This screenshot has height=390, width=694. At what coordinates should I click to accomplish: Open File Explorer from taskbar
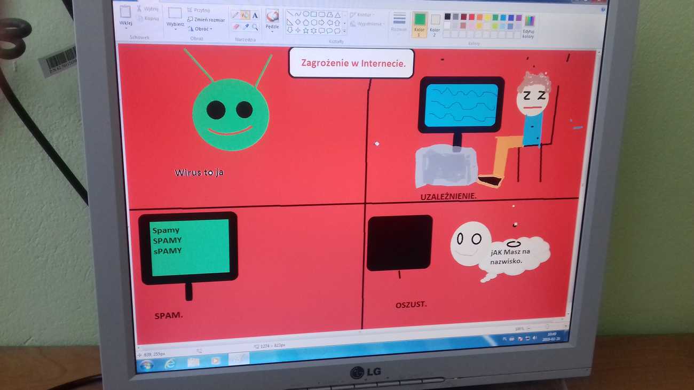click(192, 362)
